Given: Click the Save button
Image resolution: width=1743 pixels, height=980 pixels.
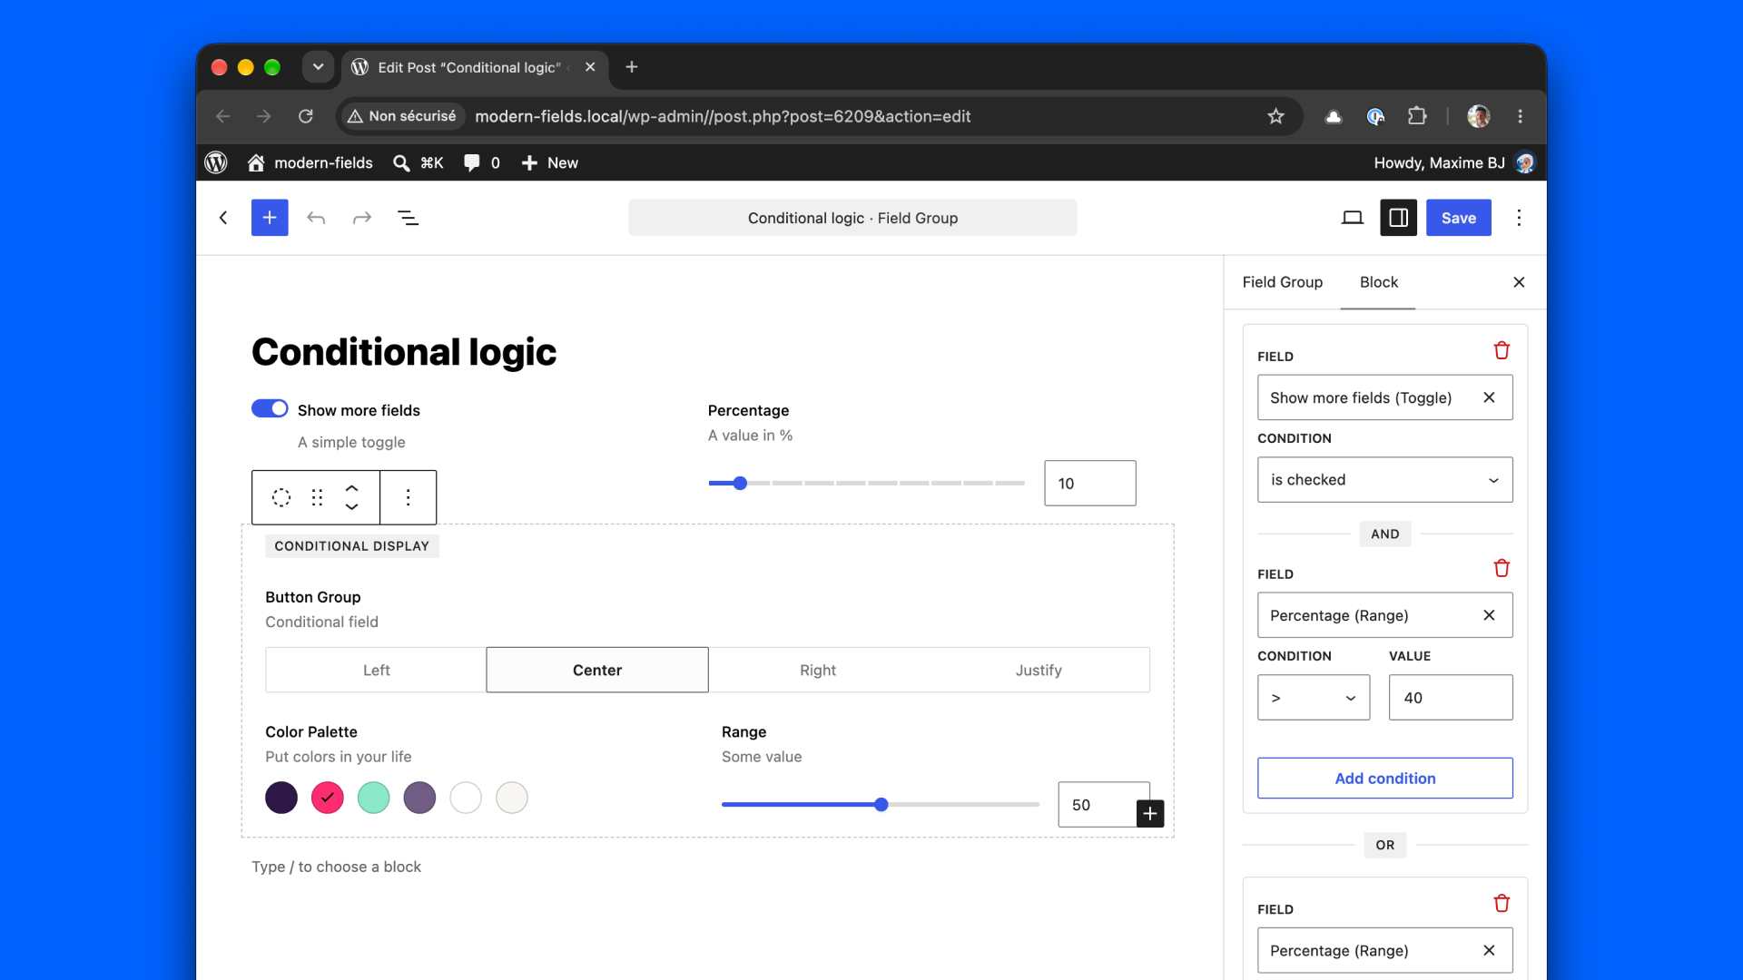Looking at the screenshot, I should click(x=1459, y=218).
